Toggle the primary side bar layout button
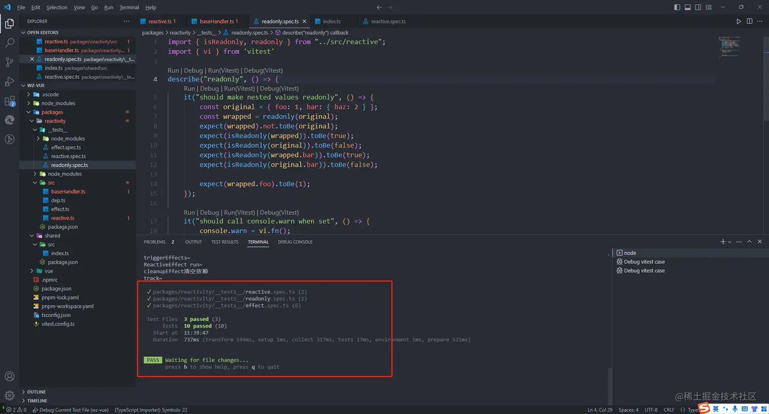The image size is (769, 414). click(x=677, y=7)
